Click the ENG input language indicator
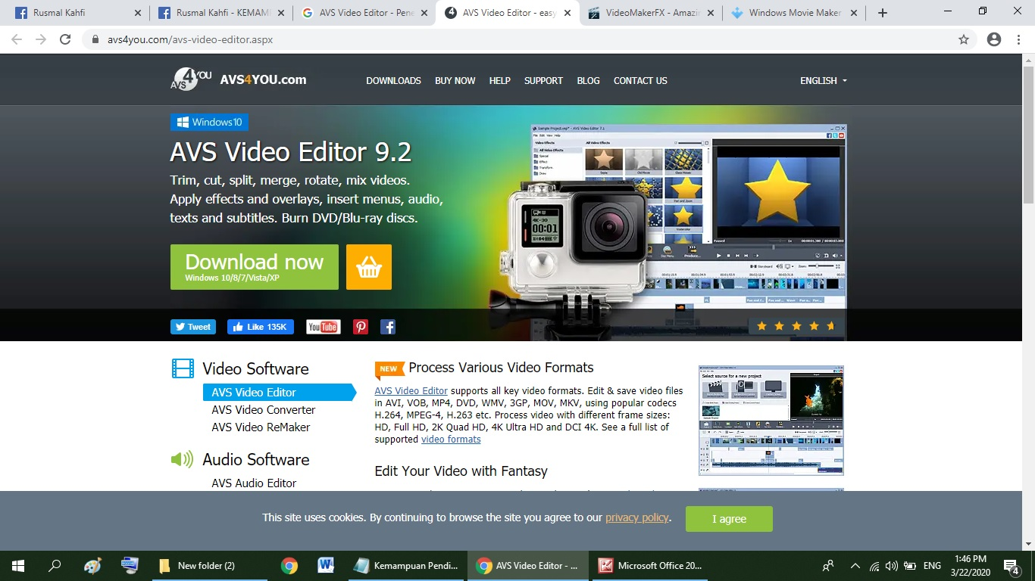The width and height of the screenshot is (1035, 581). tap(932, 566)
